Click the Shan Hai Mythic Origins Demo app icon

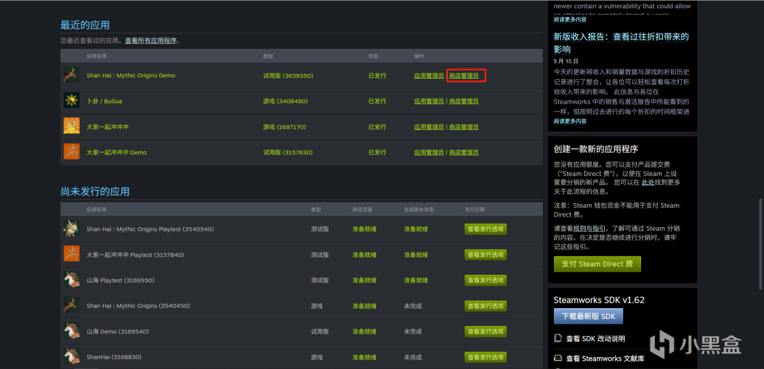tap(72, 75)
